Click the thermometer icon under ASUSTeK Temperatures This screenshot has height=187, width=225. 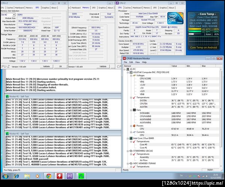coord(134,97)
